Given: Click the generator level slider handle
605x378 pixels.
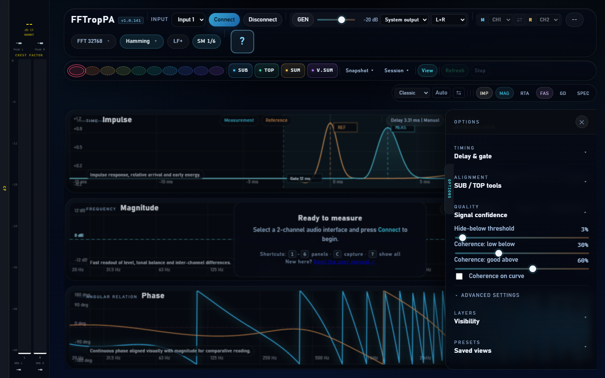Looking at the screenshot, I should pos(342,20).
